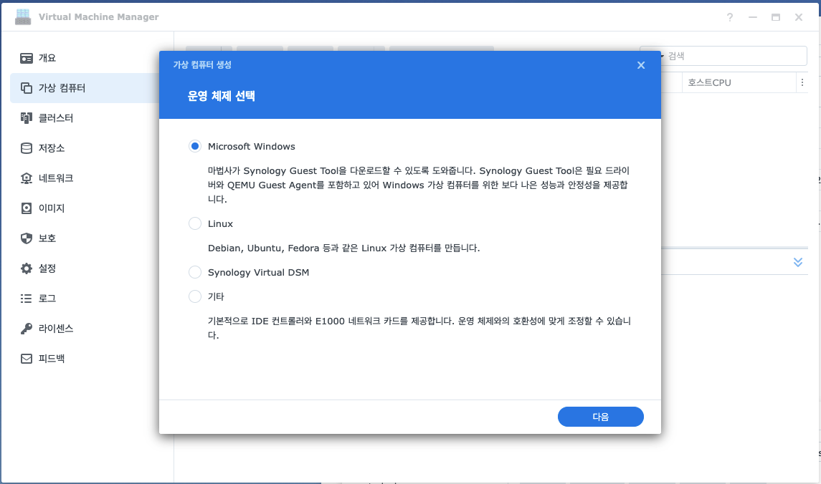Maximize the Virtual Machine Manager window
Viewport: 821px width, 484px height.
[x=775, y=17]
